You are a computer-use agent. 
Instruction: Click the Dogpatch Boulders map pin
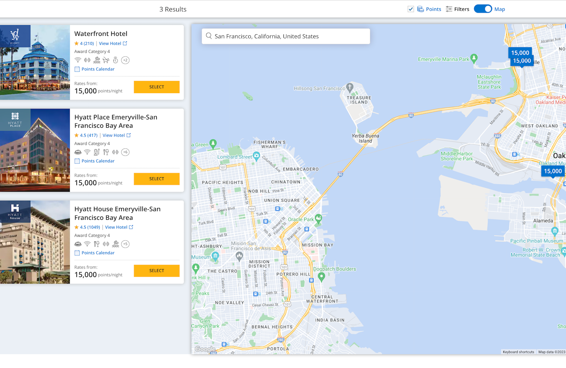(321, 277)
